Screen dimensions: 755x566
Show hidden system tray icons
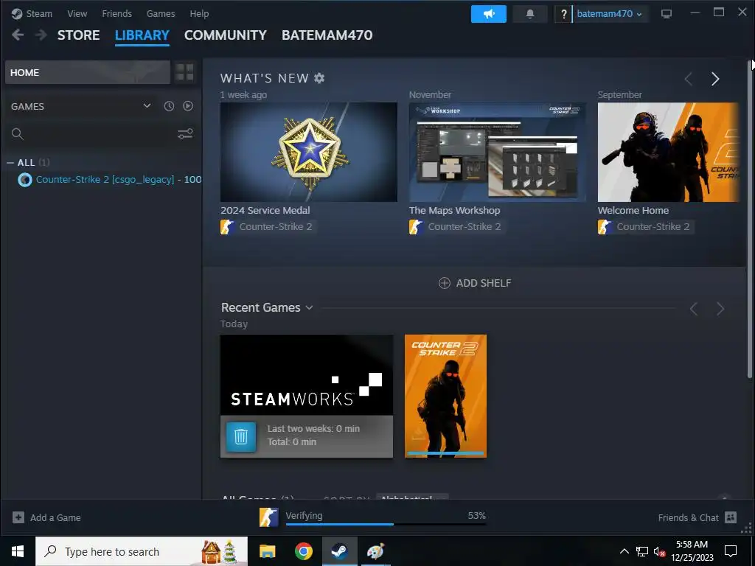pos(624,551)
